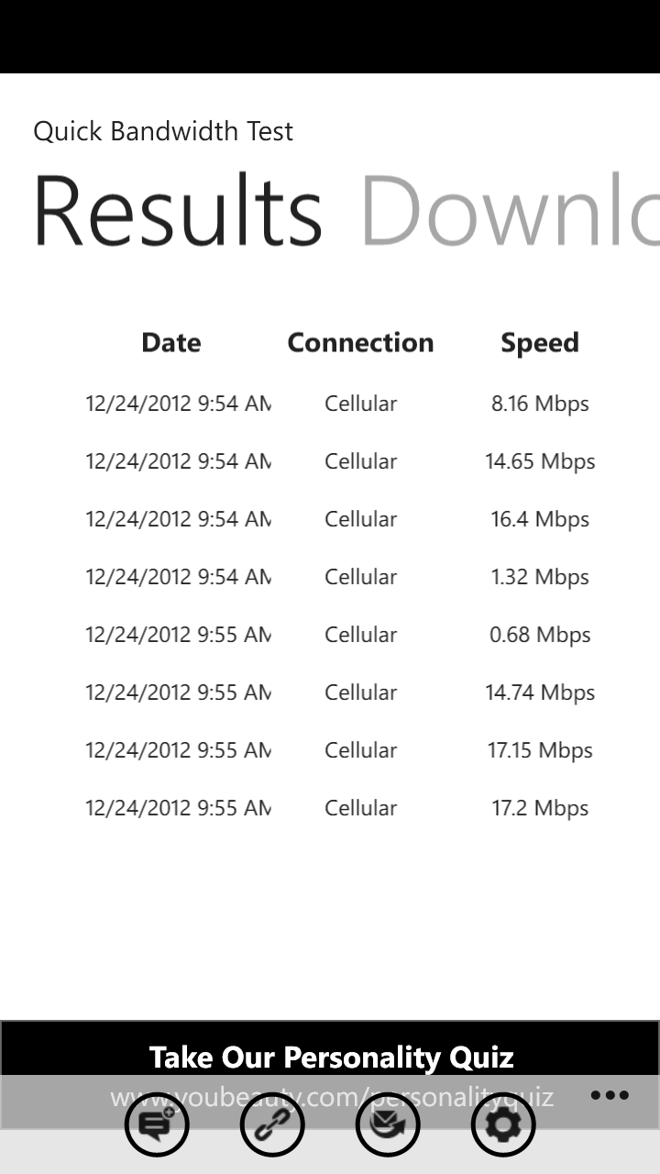Image resolution: width=660 pixels, height=1174 pixels.
Task: Tap the email share icon
Action: click(x=388, y=1124)
